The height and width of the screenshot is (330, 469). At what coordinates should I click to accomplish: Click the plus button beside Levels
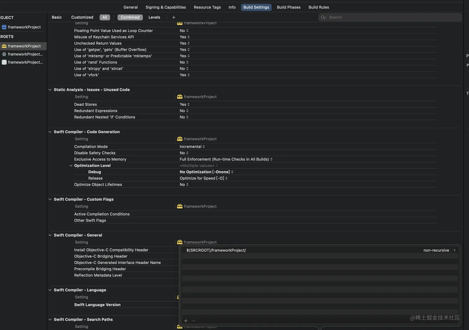pyautogui.click(x=174, y=17)
